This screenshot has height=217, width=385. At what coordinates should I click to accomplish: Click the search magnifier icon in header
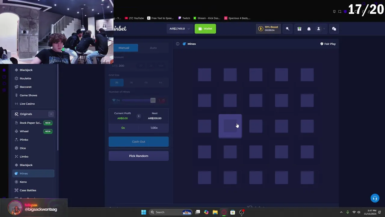[288, 29]
